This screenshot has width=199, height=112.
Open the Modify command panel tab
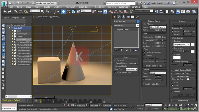coord(119,17)
